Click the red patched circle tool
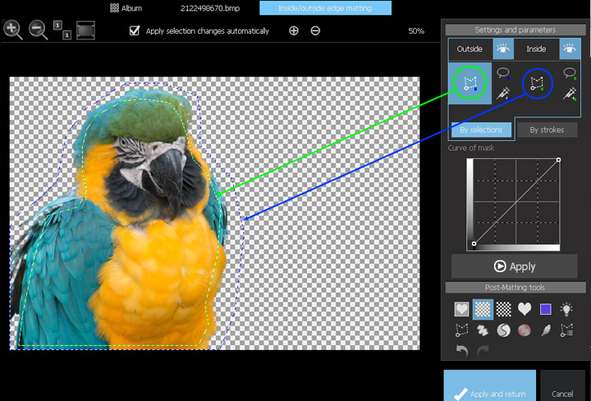This screenshot has width=591, height=401. pos(525,330)
